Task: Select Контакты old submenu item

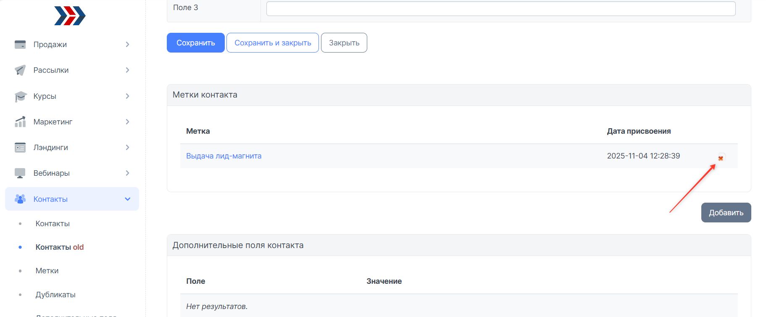Action: tap(60, 247)
